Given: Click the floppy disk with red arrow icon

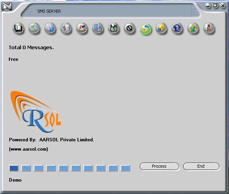Looking at the screenshot, I should [82, 28].
